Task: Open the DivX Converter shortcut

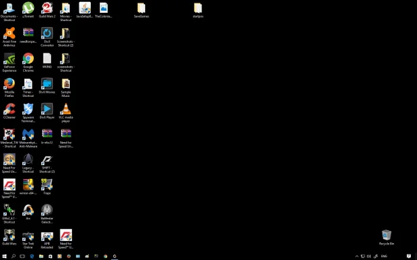Action: coord(47,37)
